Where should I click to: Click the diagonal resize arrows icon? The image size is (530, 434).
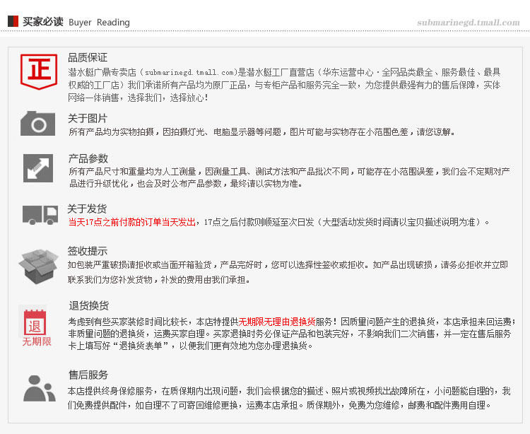point(38,168)
